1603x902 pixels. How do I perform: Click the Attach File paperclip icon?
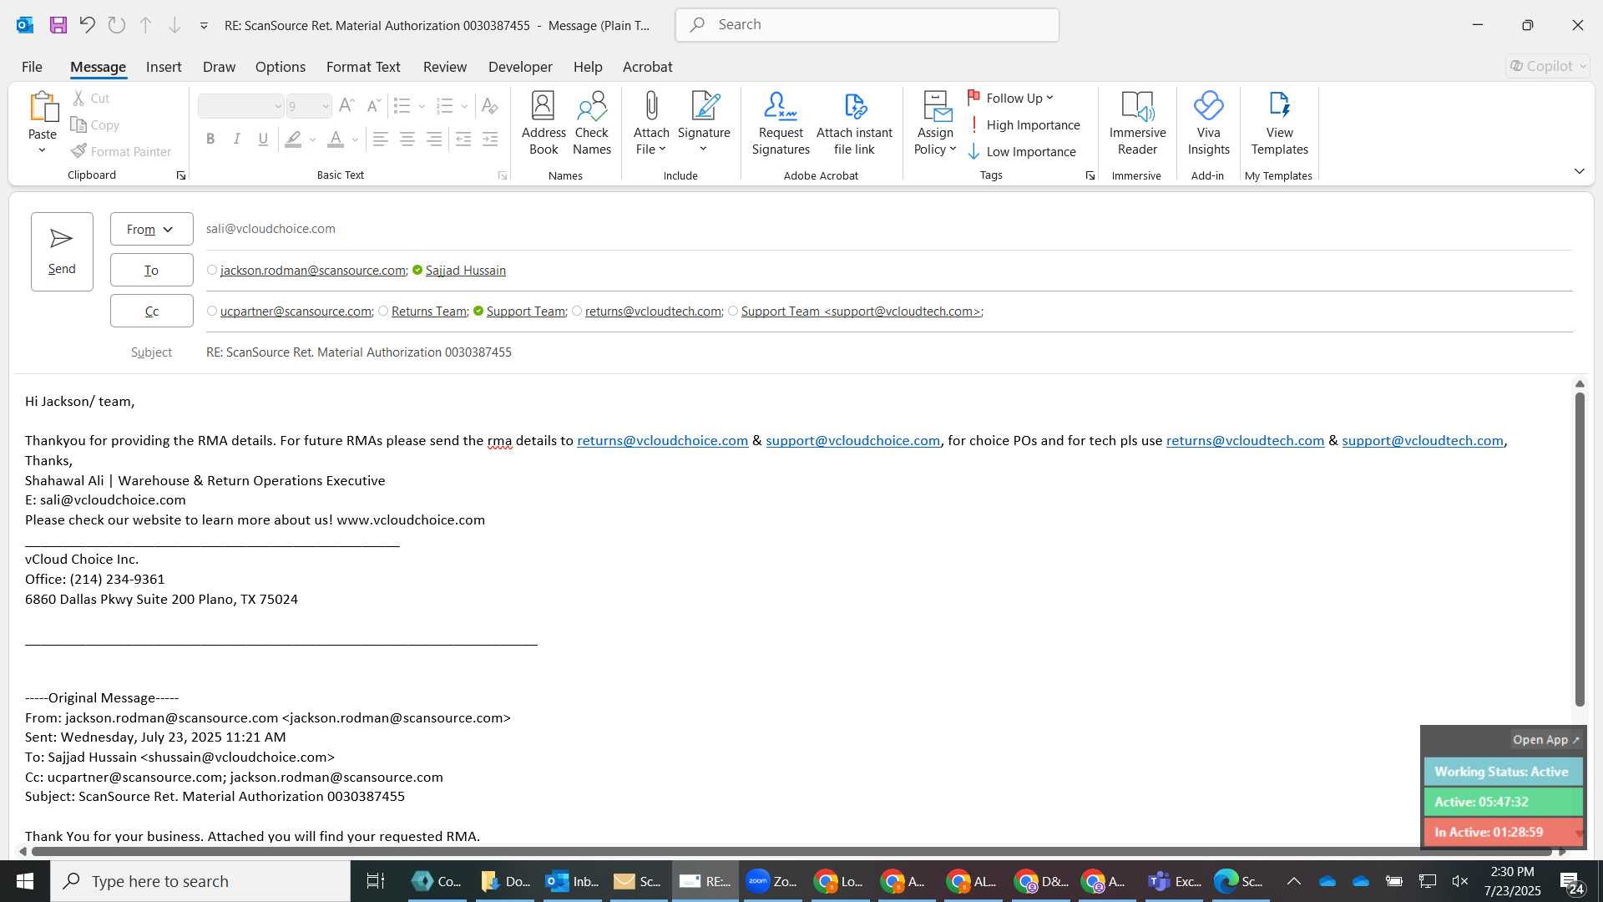pos(651,106)
